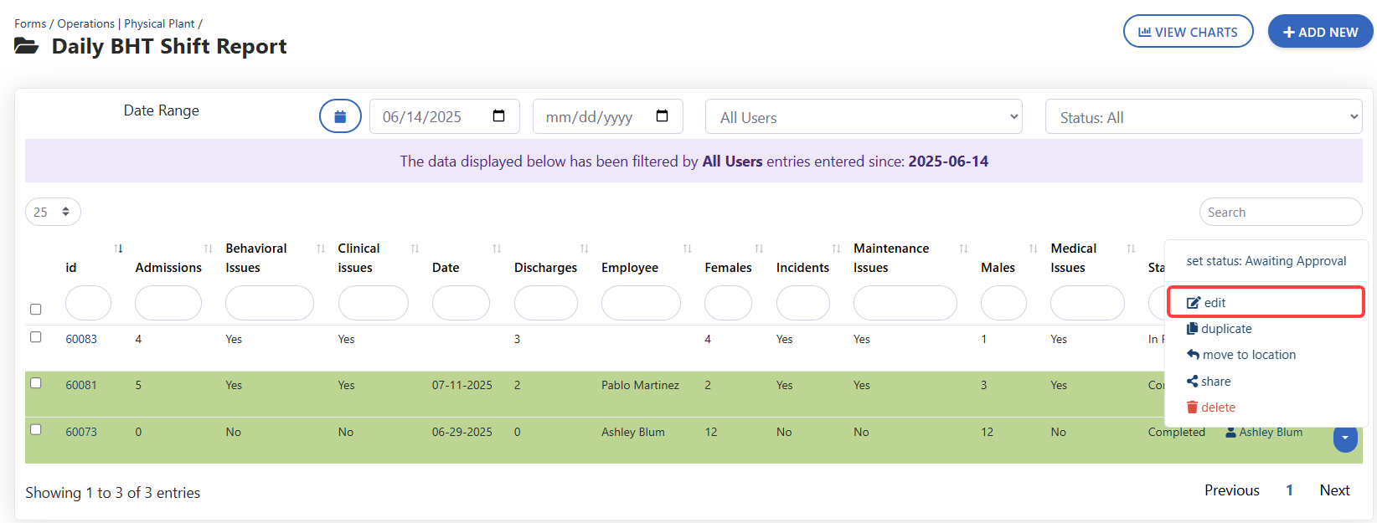Open the All Users dropdown
The width and height of the screenshot is (1377, 523).
864,117
